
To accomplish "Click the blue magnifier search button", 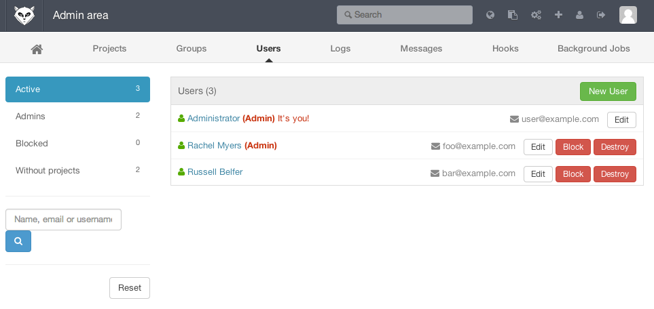I will 18,241.
